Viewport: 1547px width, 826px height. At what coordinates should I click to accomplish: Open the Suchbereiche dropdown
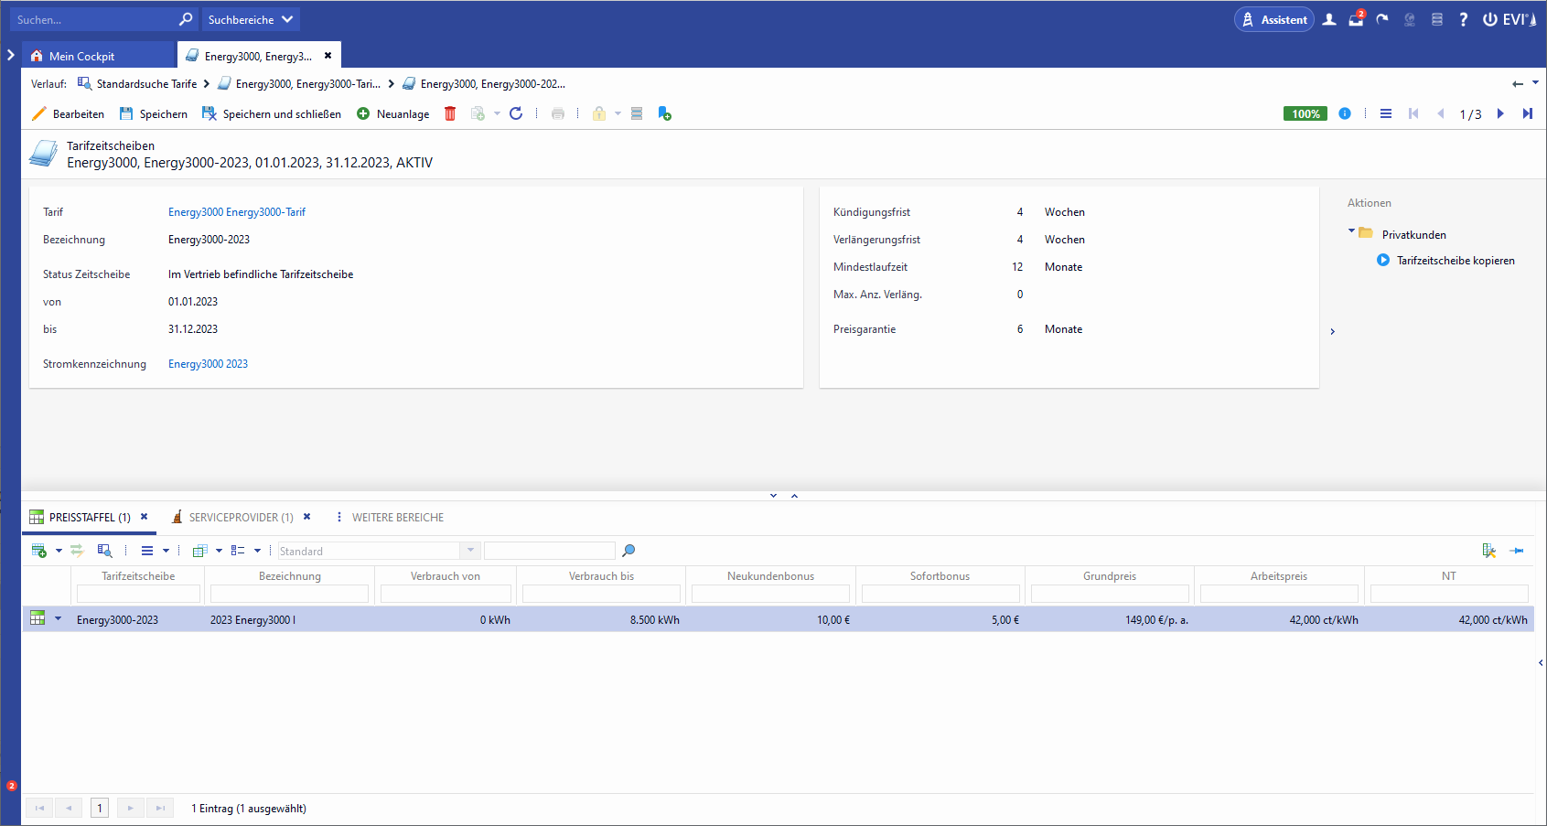pos(250,19)
